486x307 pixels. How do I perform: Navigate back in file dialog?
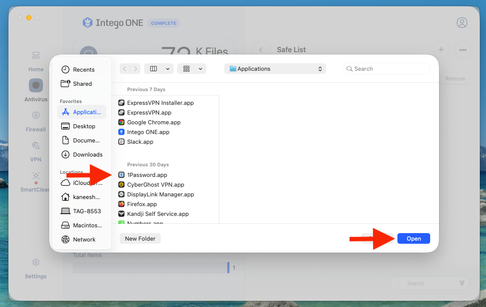124,69
